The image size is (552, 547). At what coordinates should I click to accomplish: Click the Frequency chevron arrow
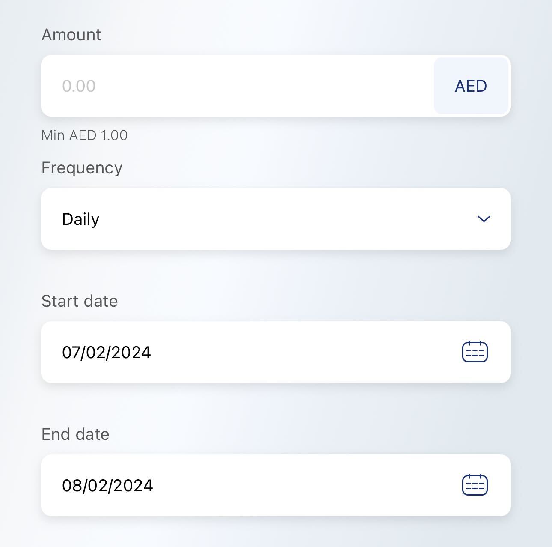484,219
